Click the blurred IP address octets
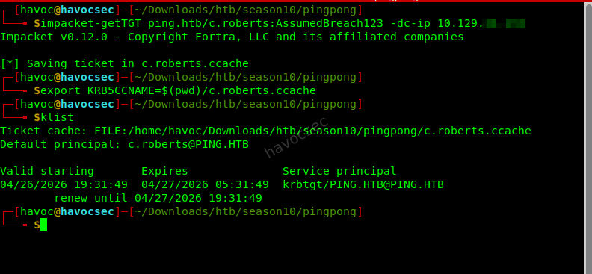This screenshot has height=274, width=592. pyautogui.click(x=505, y=24)
